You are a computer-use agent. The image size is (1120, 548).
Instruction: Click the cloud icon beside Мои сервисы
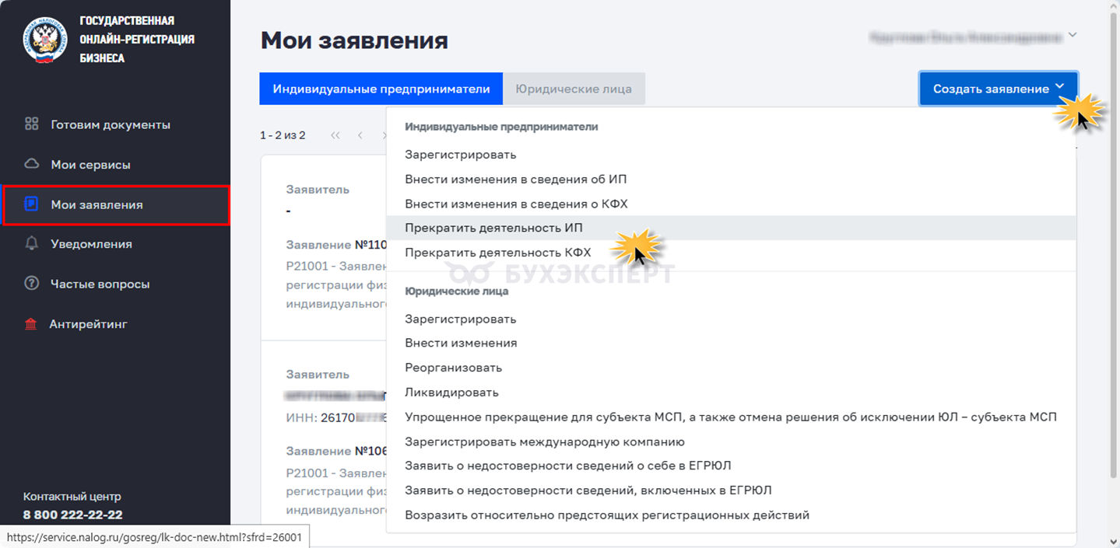click(x=32, y=164)
